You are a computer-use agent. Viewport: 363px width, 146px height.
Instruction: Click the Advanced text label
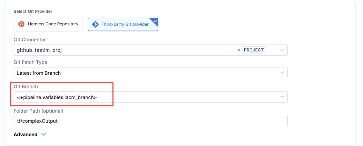(x=25, y=135)
